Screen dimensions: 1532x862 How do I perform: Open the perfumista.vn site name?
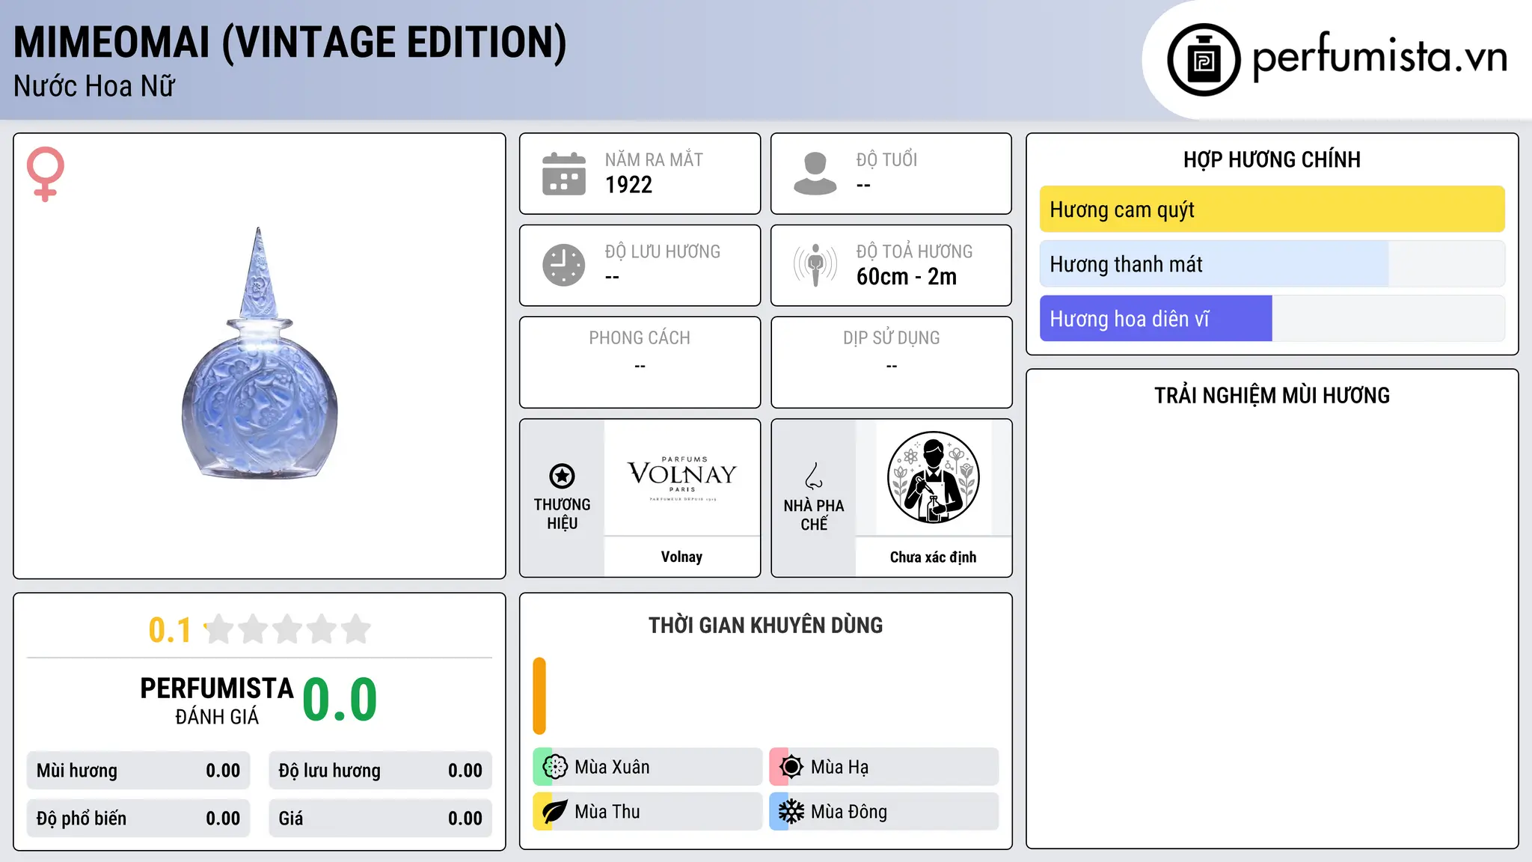(x=1380, y=58)
